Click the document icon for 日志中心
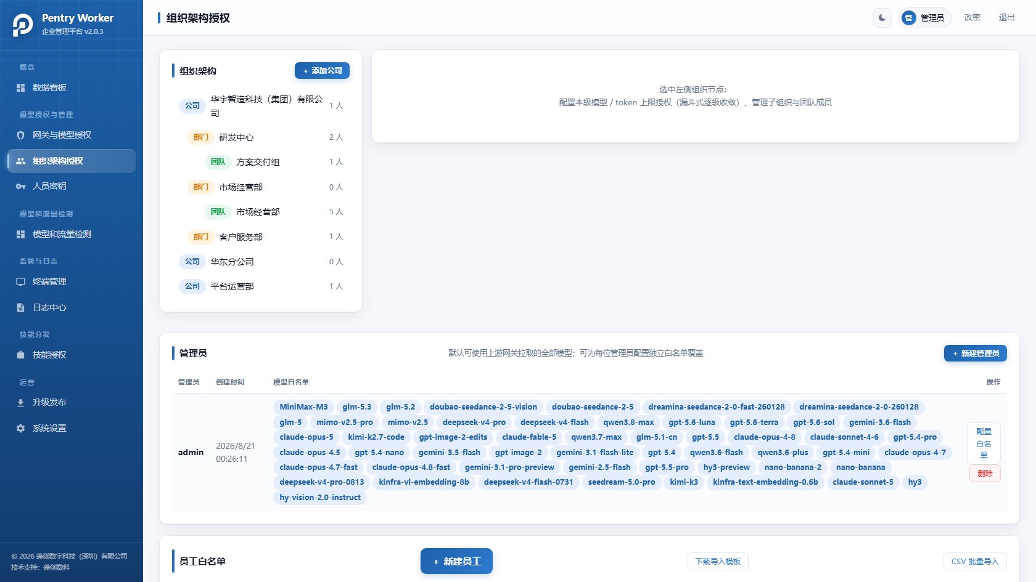 (20, 307)
